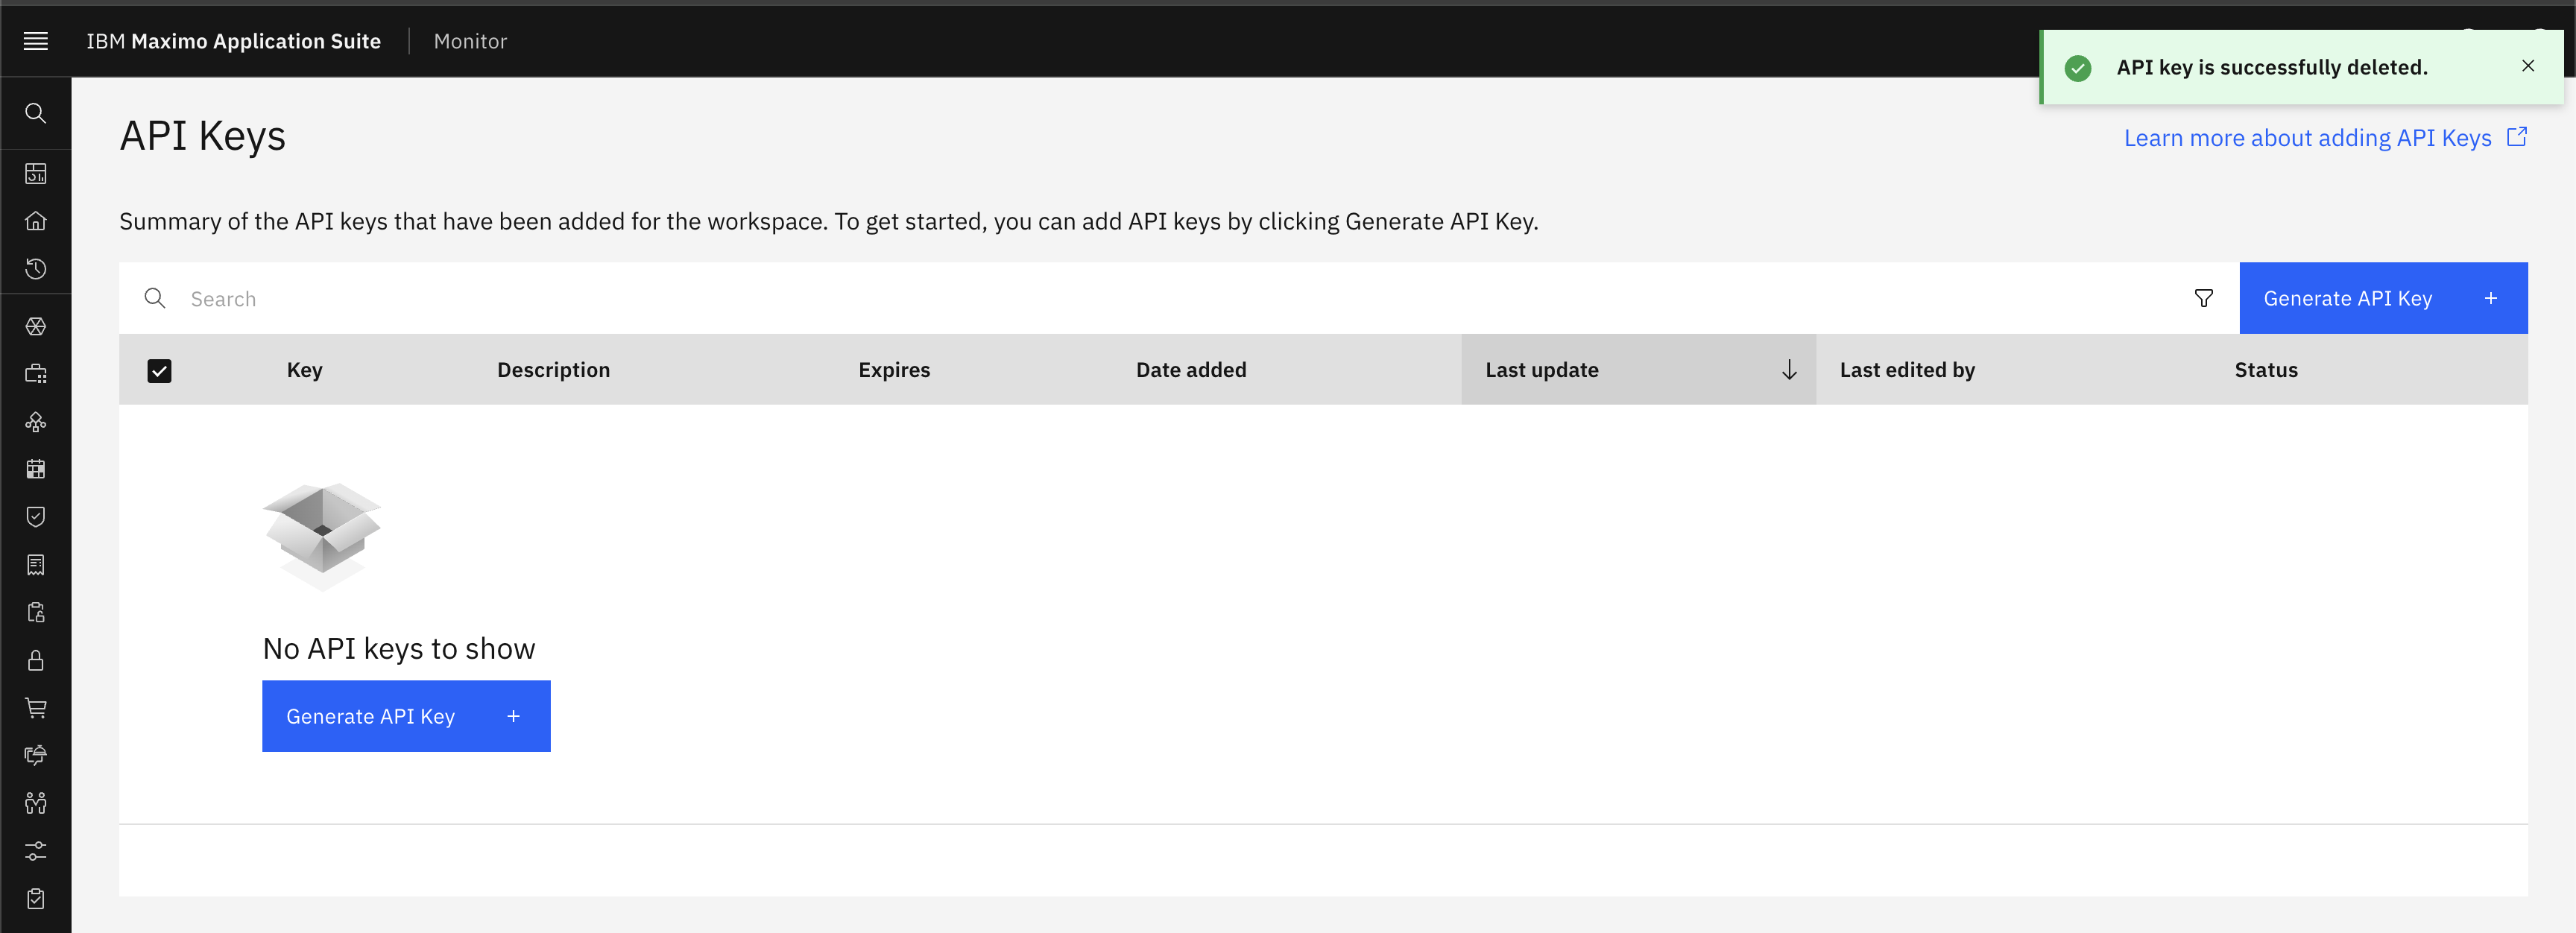Click the hierarchy tree sidebar icon
Viewport: 2576px width, 933px height.
[x=36, y=422]
